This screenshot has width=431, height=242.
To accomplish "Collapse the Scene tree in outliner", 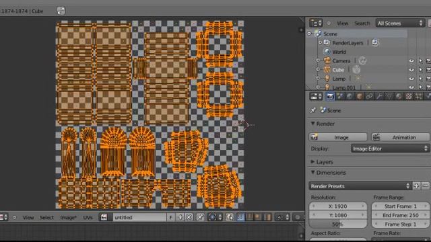I will (309, 34).
